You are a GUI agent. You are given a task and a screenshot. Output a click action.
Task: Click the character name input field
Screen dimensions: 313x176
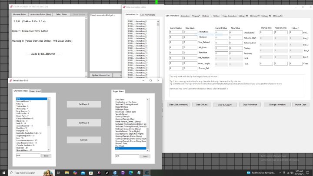pos(28,156)
